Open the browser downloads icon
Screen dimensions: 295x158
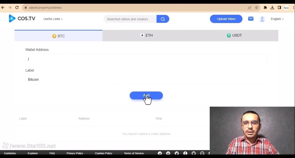272,8
